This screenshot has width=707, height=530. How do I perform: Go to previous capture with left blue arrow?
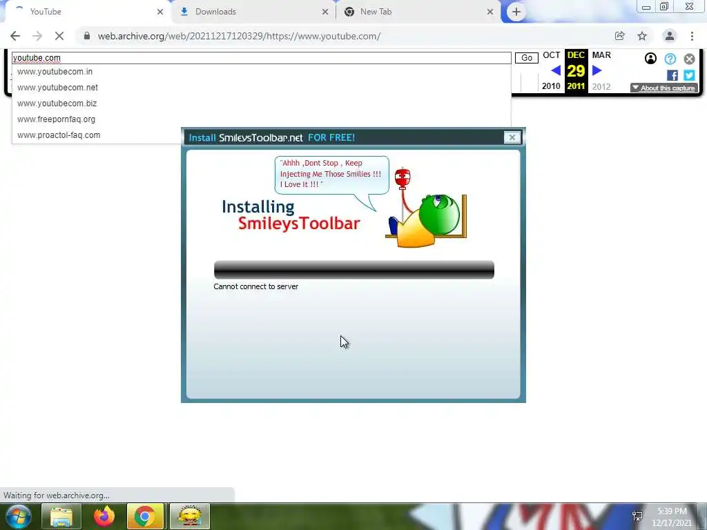coord(556,70)
